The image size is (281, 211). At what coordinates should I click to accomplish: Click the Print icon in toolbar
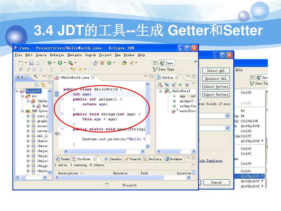click(x=38, y=63)
